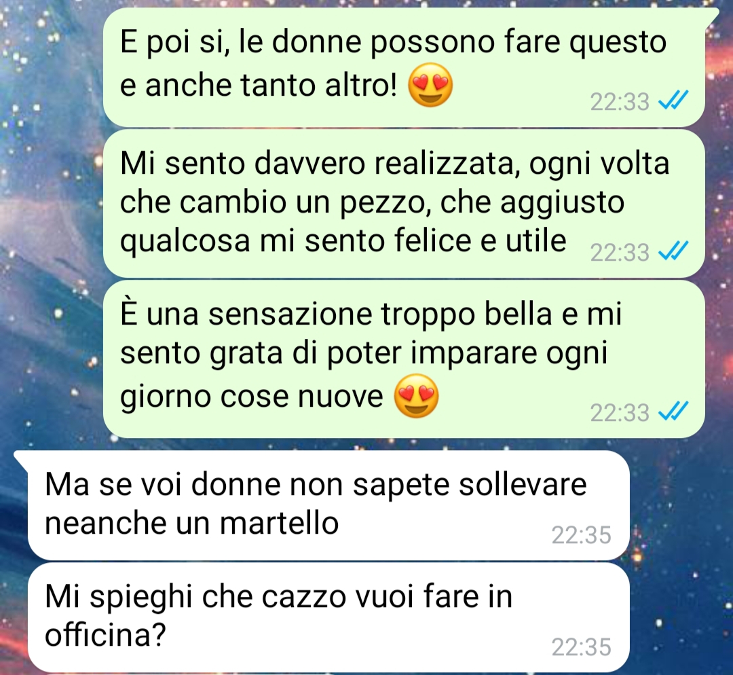Tap heart-eyes emoji after 'cose nuove'
This screenshot has height=675, width=733.
417,396
